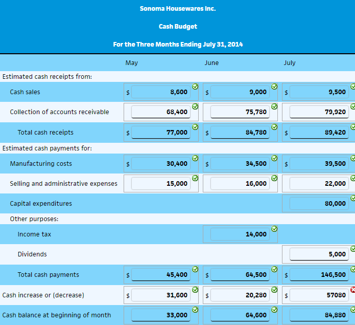Click checkmark next to May selling and administrative expenses
The height and width of the screenshot is (325, 355).
[x=195, y=178]
